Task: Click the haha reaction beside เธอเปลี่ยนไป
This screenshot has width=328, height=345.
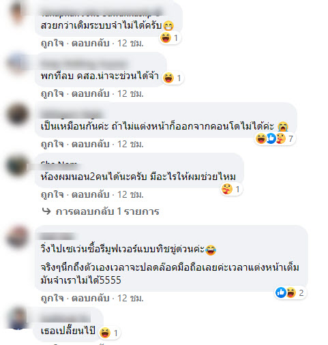Action: 105,333
